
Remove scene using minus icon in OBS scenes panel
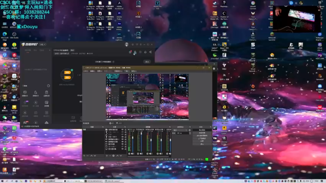(x=88, y=156)
